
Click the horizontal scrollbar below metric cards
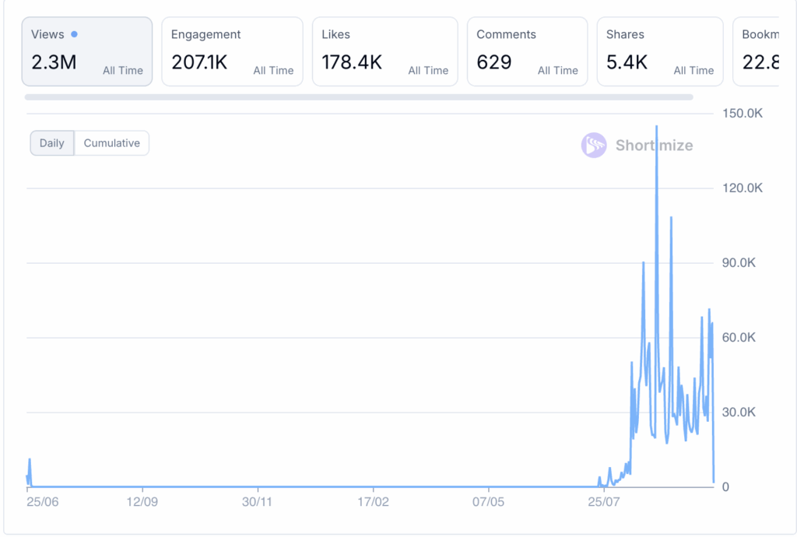[358, 97]
